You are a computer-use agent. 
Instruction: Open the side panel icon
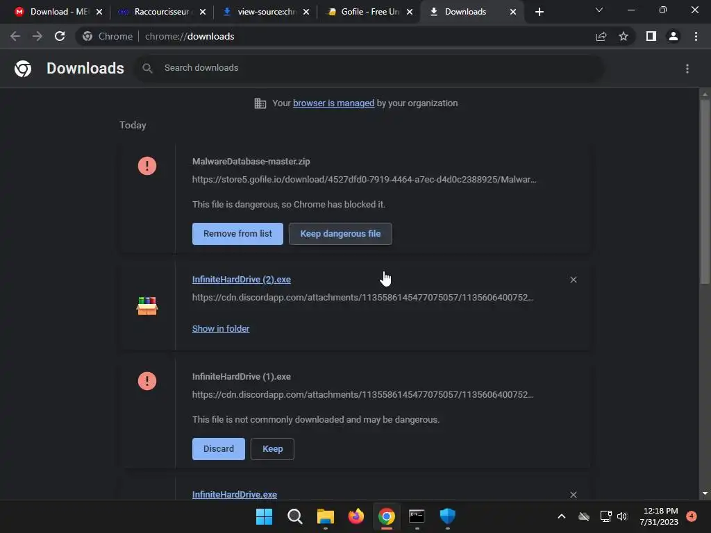[651, 36]
